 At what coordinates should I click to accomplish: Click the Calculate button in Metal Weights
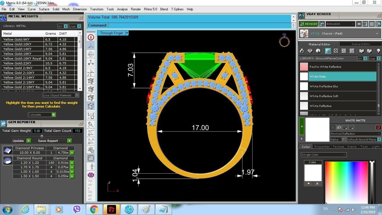click(x=42, y=115)
